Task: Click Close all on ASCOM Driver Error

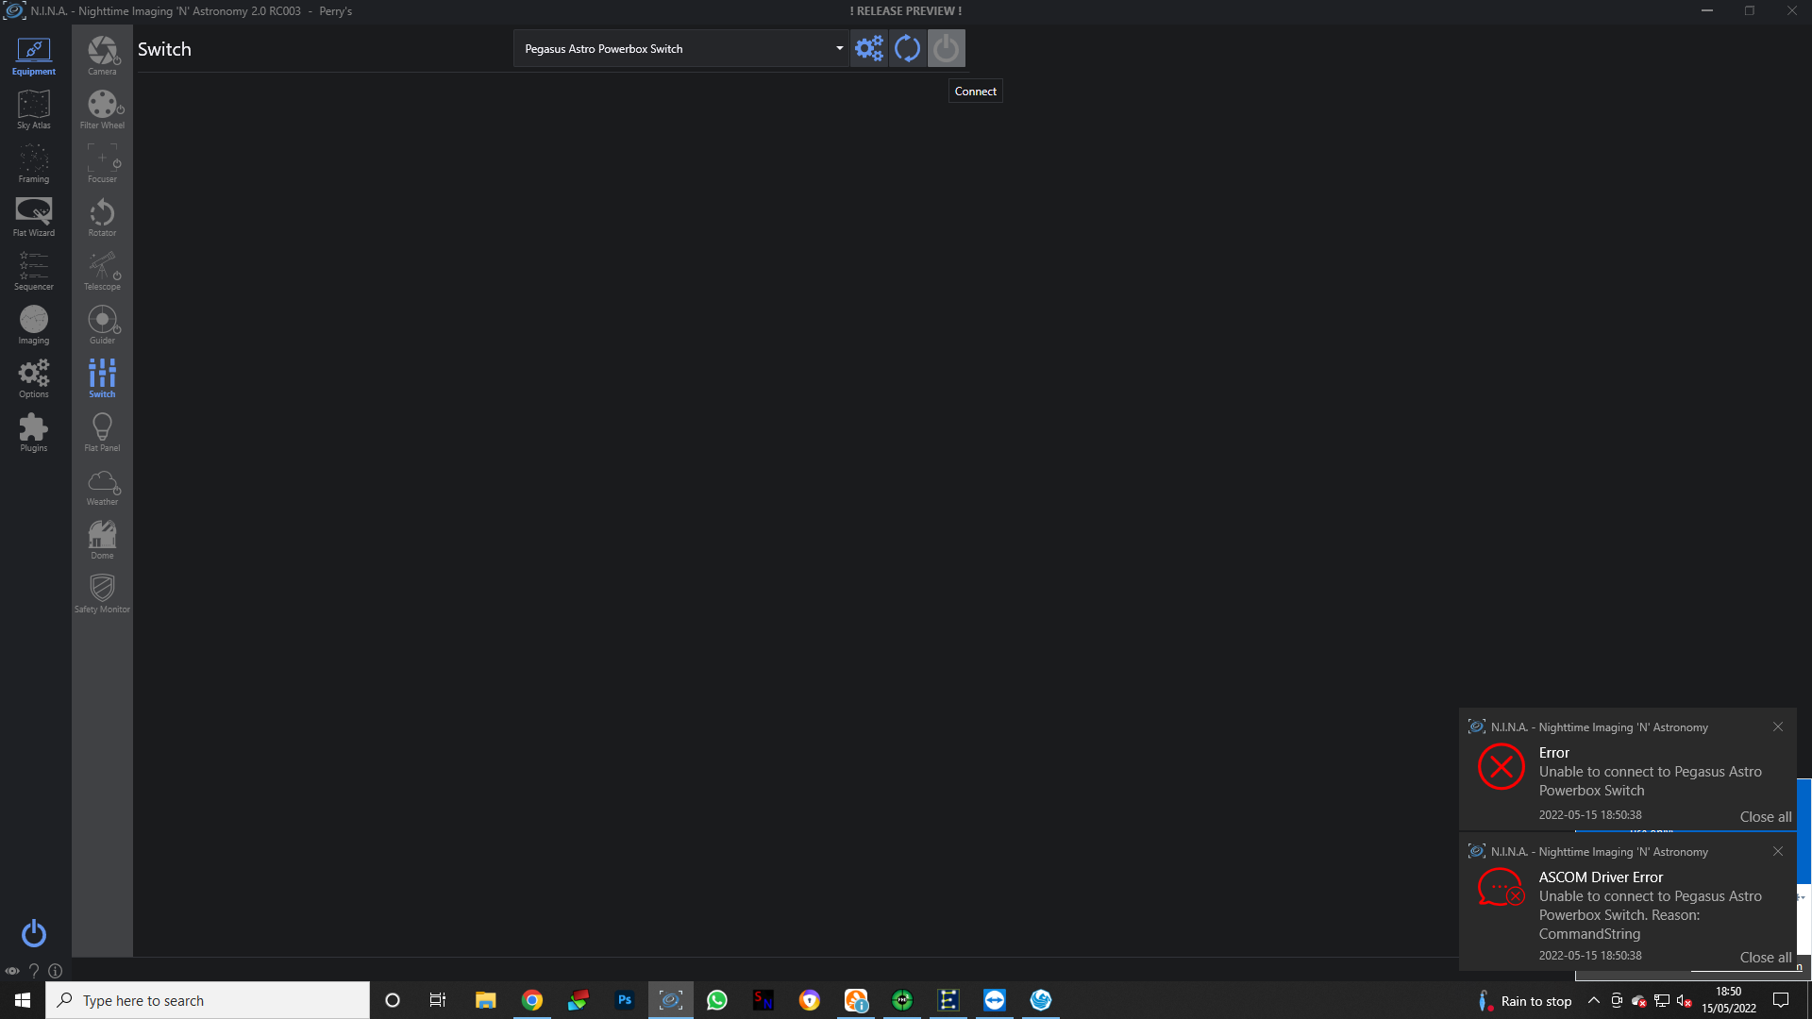Action: [x=1765, y=958]
